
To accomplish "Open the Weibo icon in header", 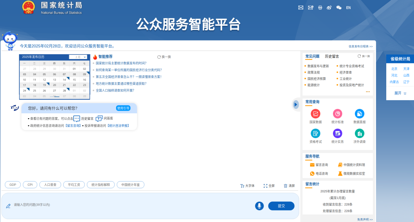I will click(x=329, y=8).
